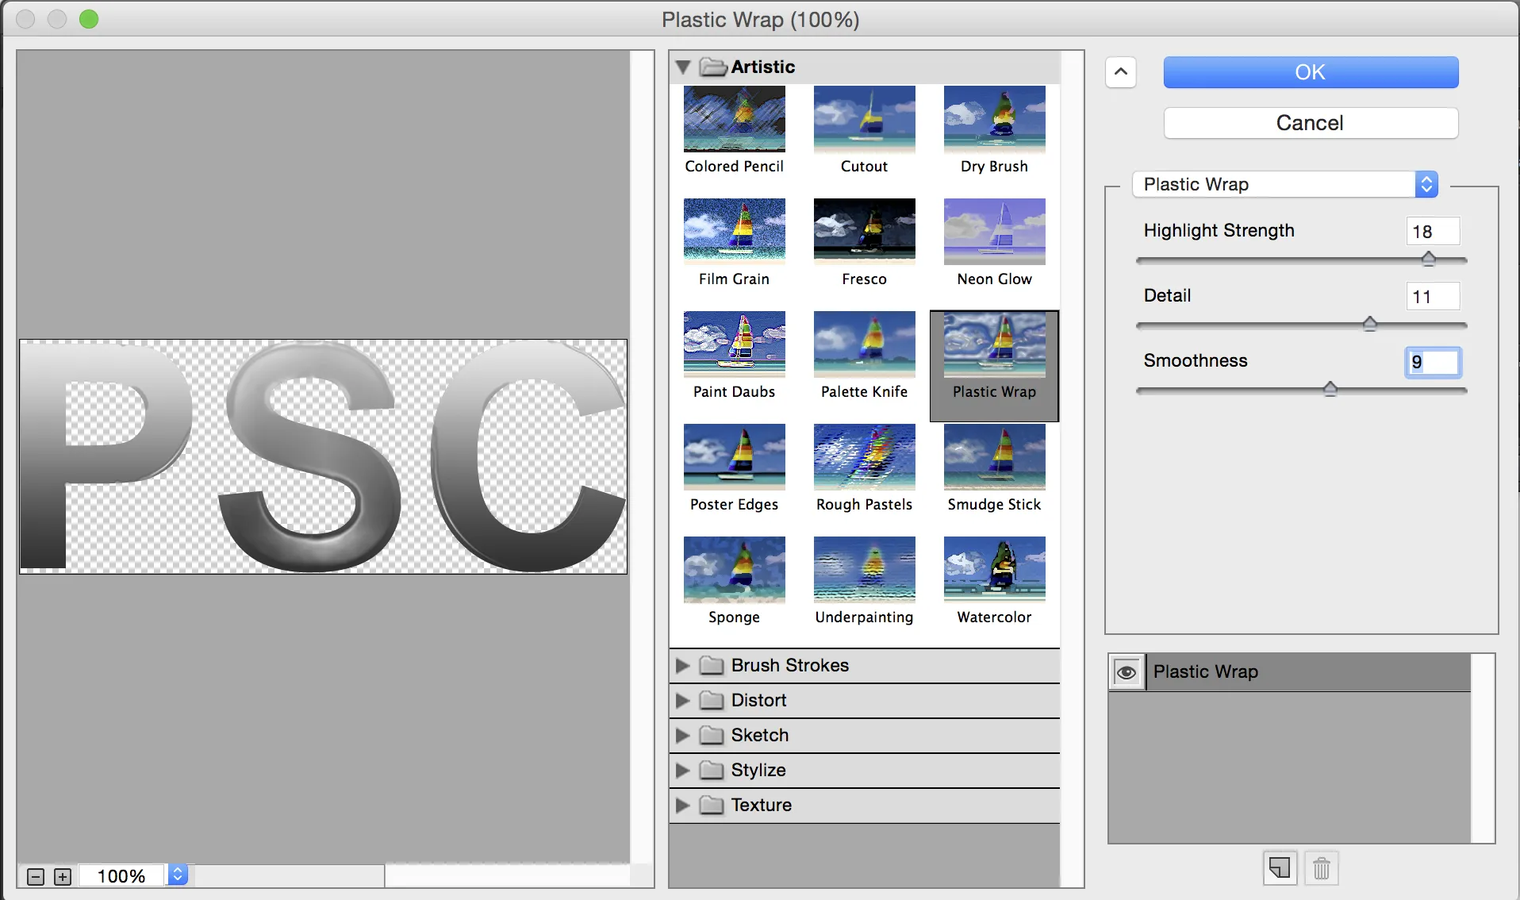Click the Cancel button
Viewport: 1520px width, 900px height.
coord(1310,123)
